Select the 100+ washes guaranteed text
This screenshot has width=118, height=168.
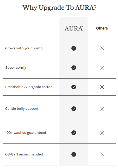pos(26,133)
